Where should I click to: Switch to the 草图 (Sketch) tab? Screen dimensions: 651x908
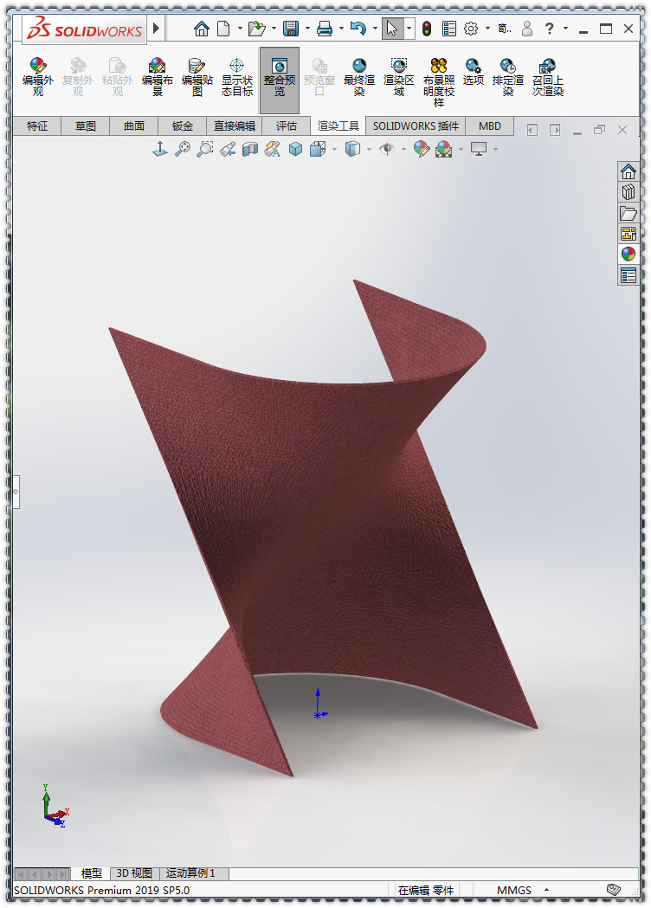[x=86, y=126]
